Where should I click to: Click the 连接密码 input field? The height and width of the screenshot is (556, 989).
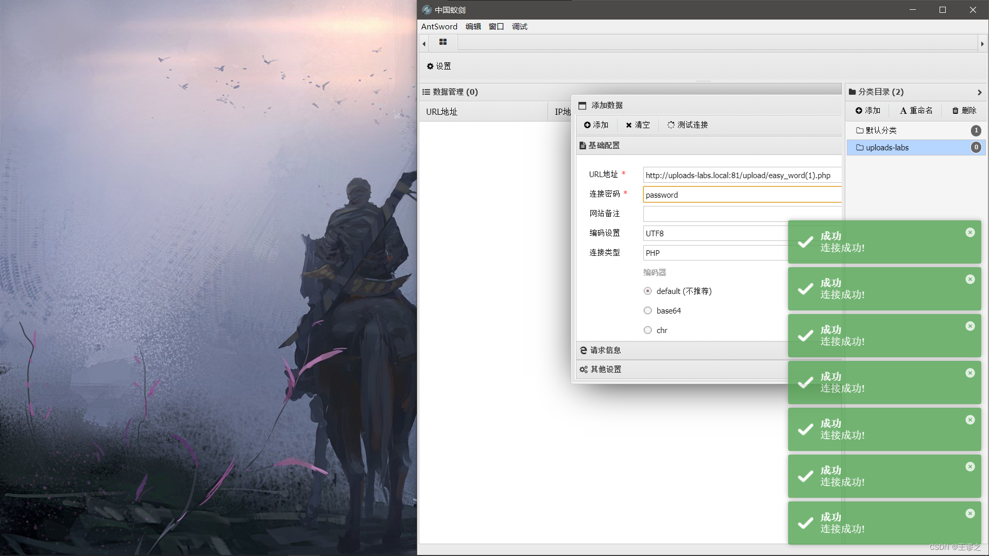click(x=742, y=195)
